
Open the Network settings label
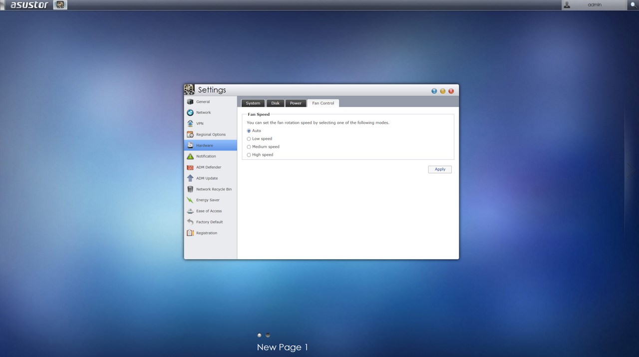pyautogui.click(x=203, y=113)
